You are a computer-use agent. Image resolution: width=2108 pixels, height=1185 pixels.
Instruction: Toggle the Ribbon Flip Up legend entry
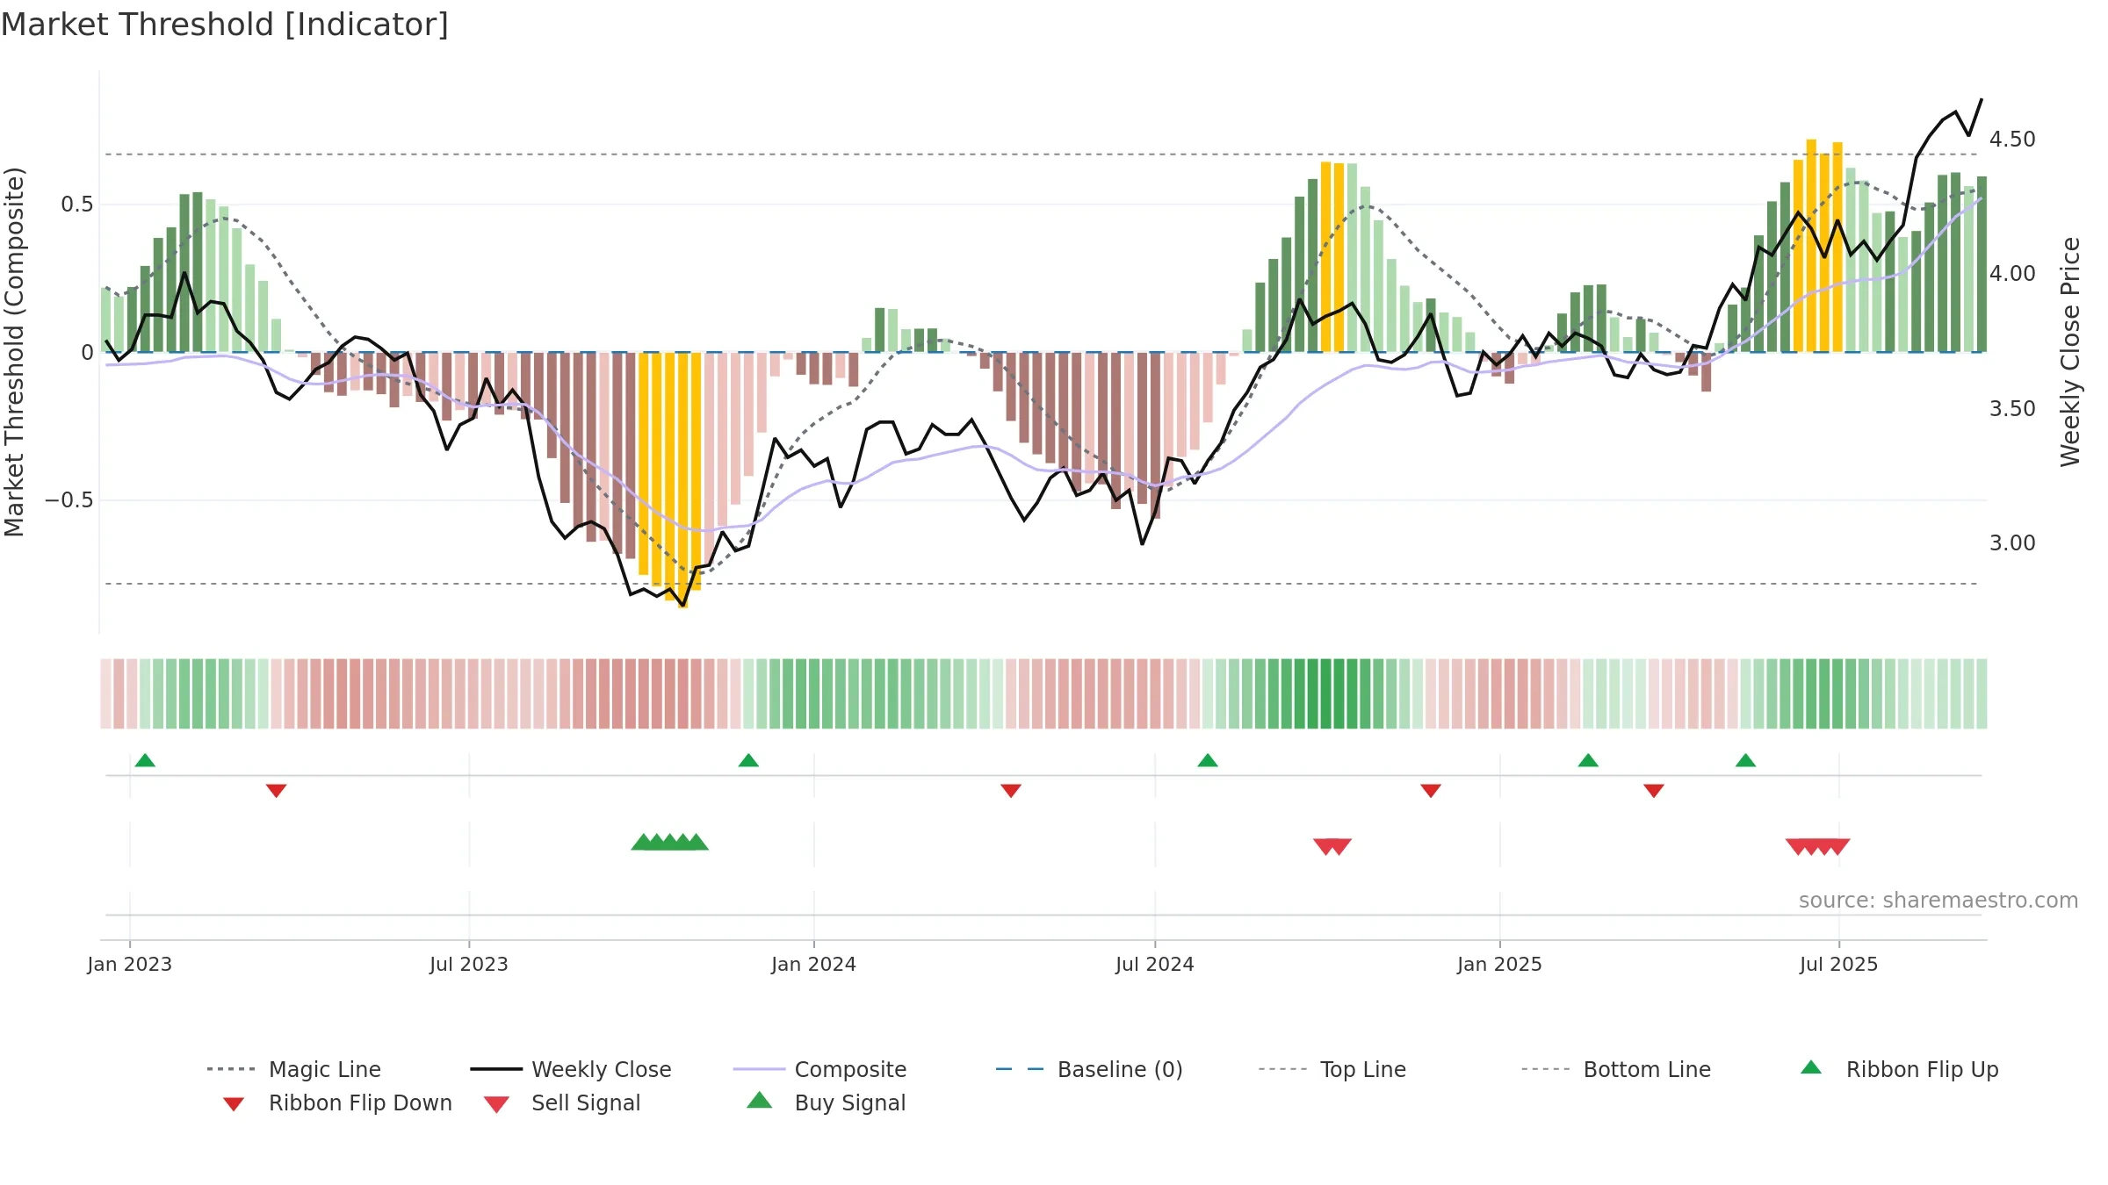pyautogui.click(x=1899, y=1069)
